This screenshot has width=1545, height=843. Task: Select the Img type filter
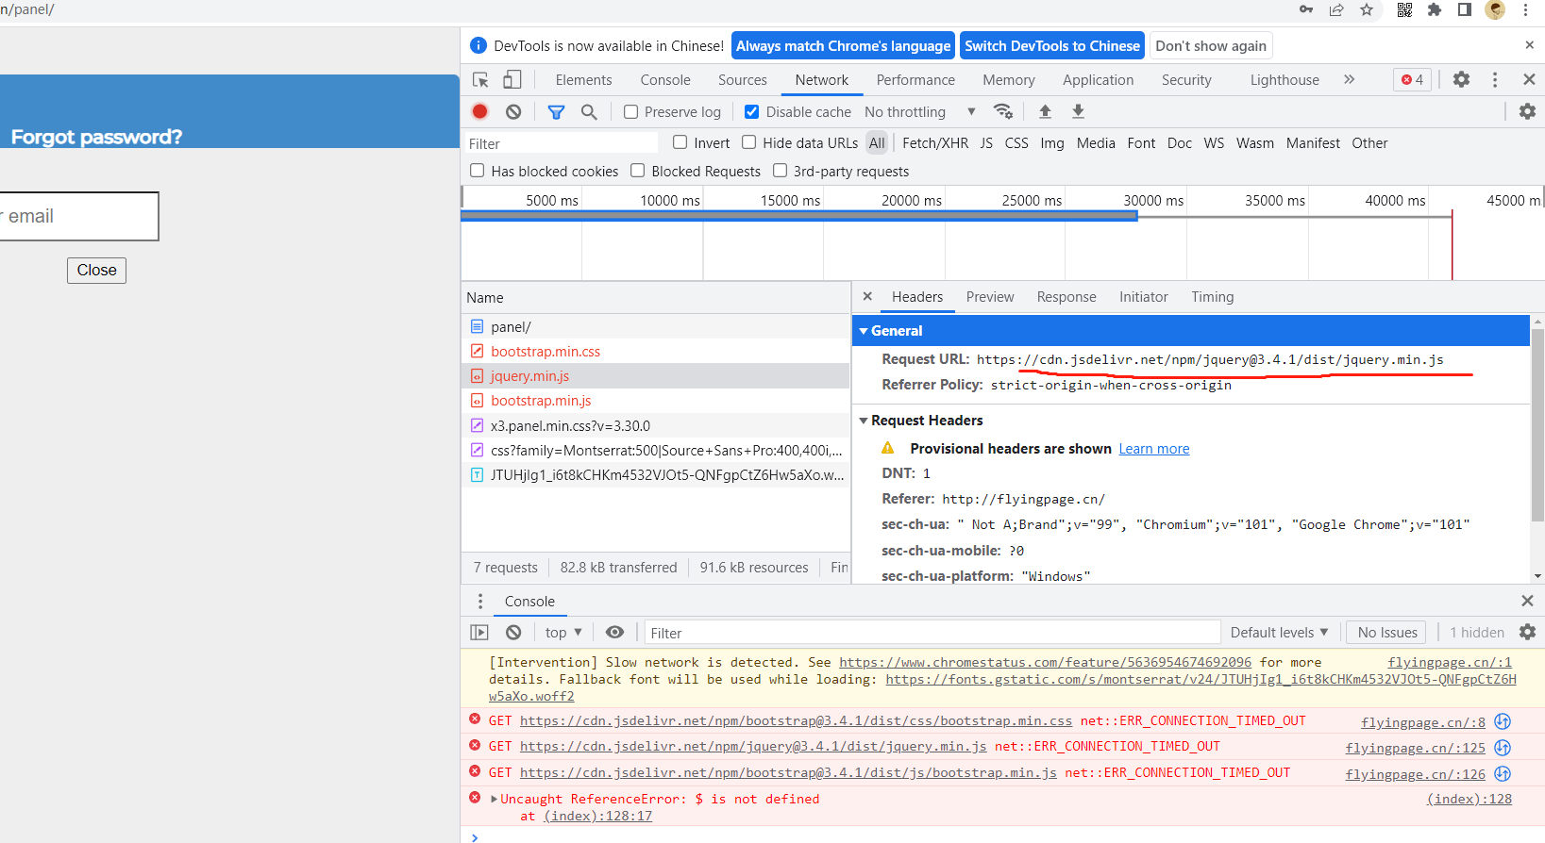pos(1051,143)
